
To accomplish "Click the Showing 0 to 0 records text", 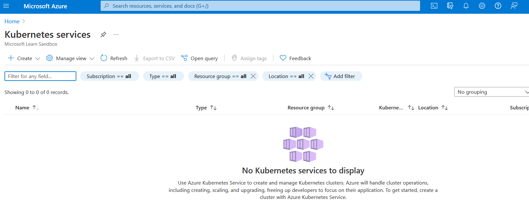I will click(37, 92).
